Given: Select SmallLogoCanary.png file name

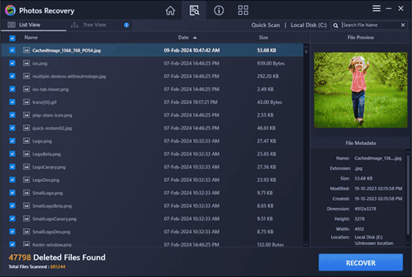Looking at the screenshot, I should tap(54, 219).
